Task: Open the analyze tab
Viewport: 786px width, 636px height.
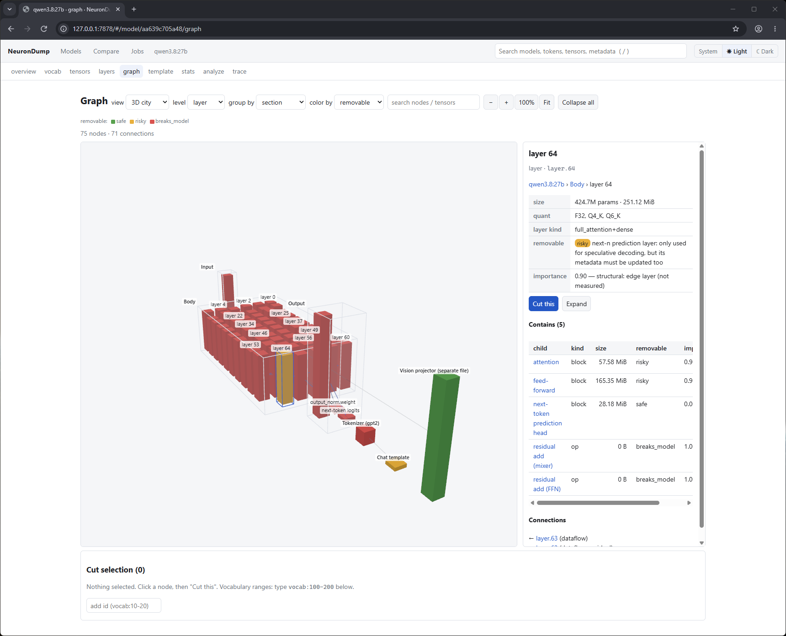Action: (213, 71)
